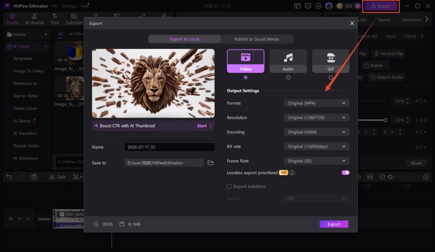Open the Media tab in top toolbar
This screenshot has height=252, width=435.
[x=13, y=20]
